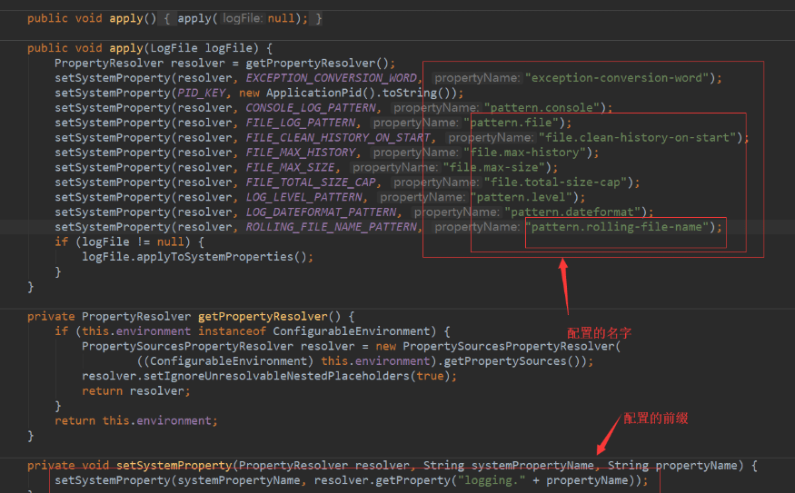Click the EXCEPTION_CONVERSION_WORD constant
The image size is (795, 493).
click(x=331, y=78)
